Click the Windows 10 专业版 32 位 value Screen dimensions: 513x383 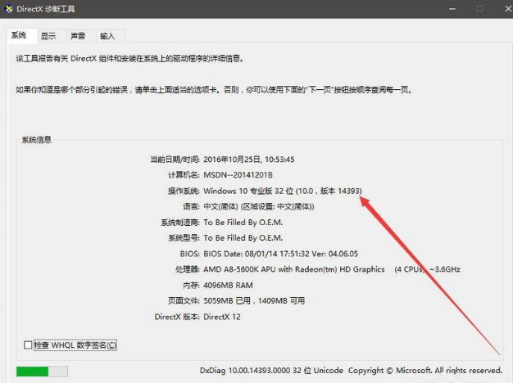283,191
